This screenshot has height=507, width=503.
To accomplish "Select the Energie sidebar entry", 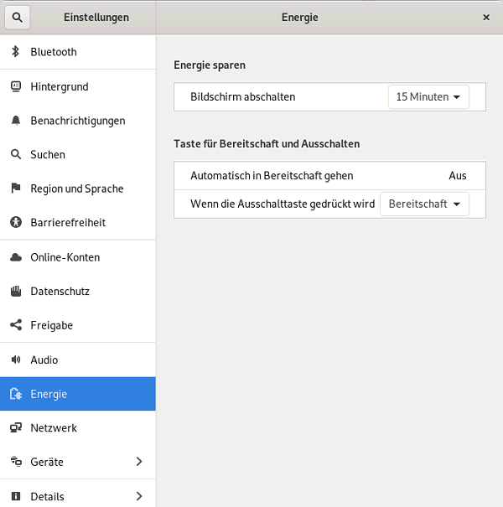I will pyautogui.click(x=49, y=394).
